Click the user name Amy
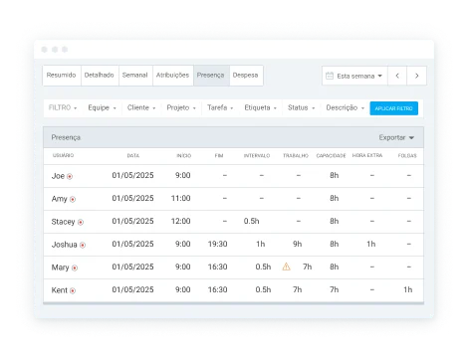This screenshot has height=358, width=468. [60, 199]
